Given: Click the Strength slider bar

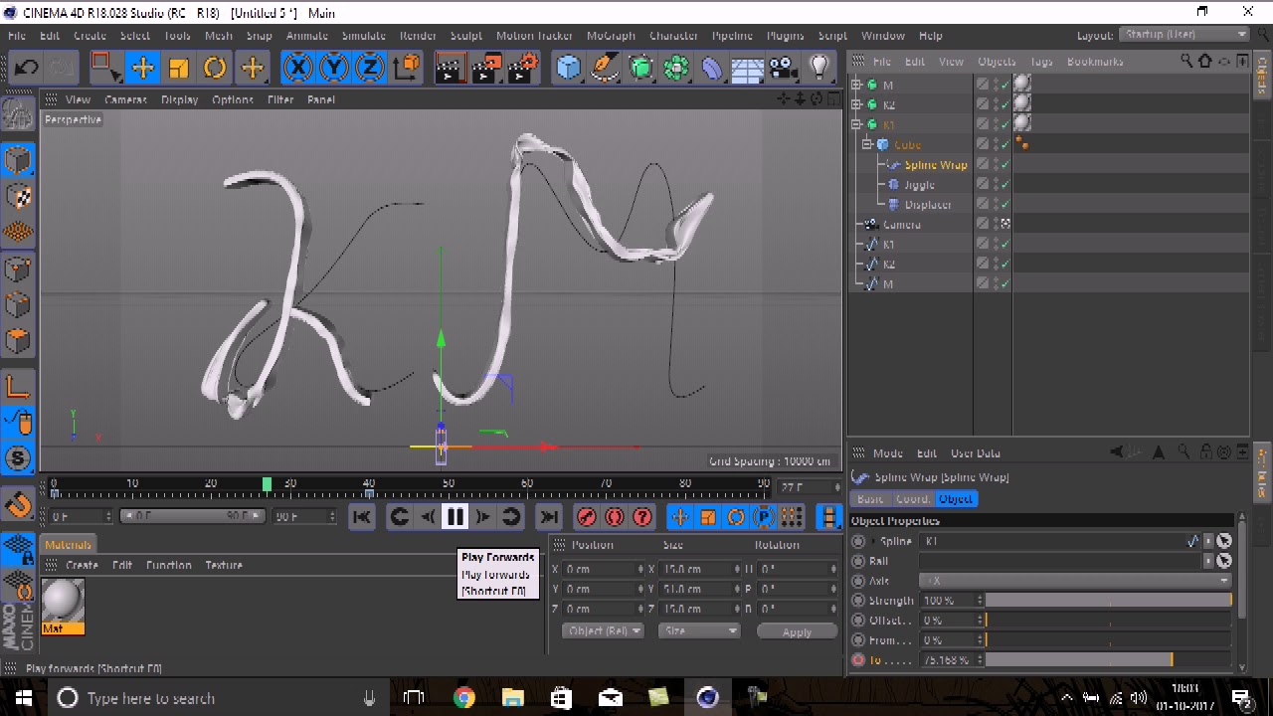Looking at the screenshot, I should 1109,601.
